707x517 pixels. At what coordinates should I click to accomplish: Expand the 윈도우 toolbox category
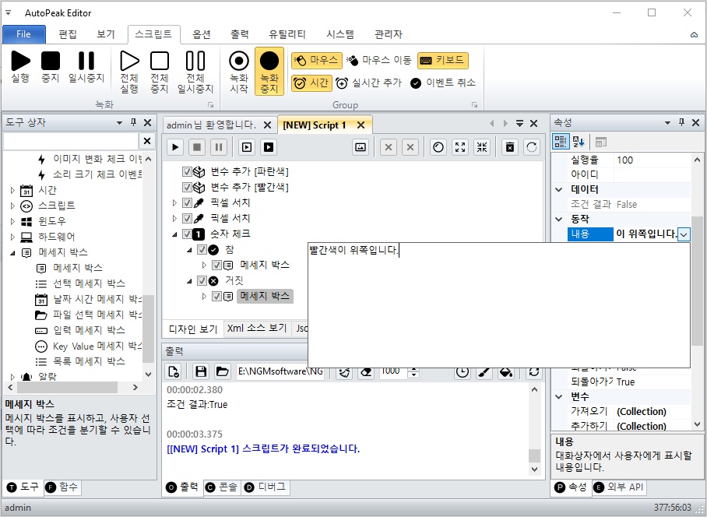12,222
